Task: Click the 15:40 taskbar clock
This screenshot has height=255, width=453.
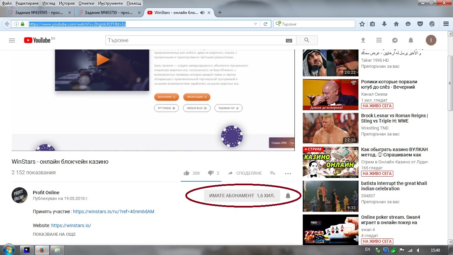Action: tap(435, 250)
